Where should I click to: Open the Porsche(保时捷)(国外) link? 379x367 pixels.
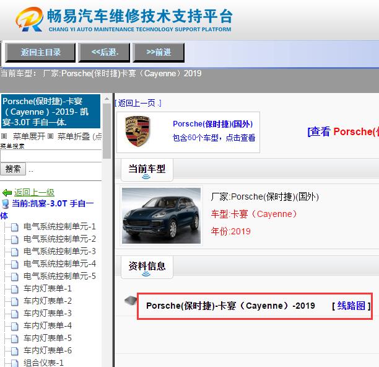point(212,124)
